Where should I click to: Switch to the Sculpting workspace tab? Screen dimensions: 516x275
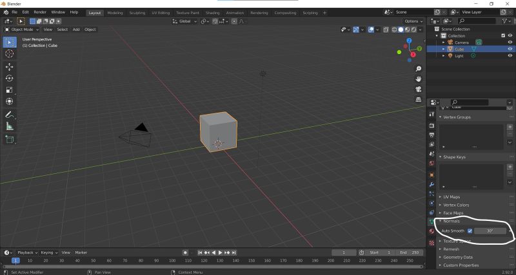click(137, 13)
